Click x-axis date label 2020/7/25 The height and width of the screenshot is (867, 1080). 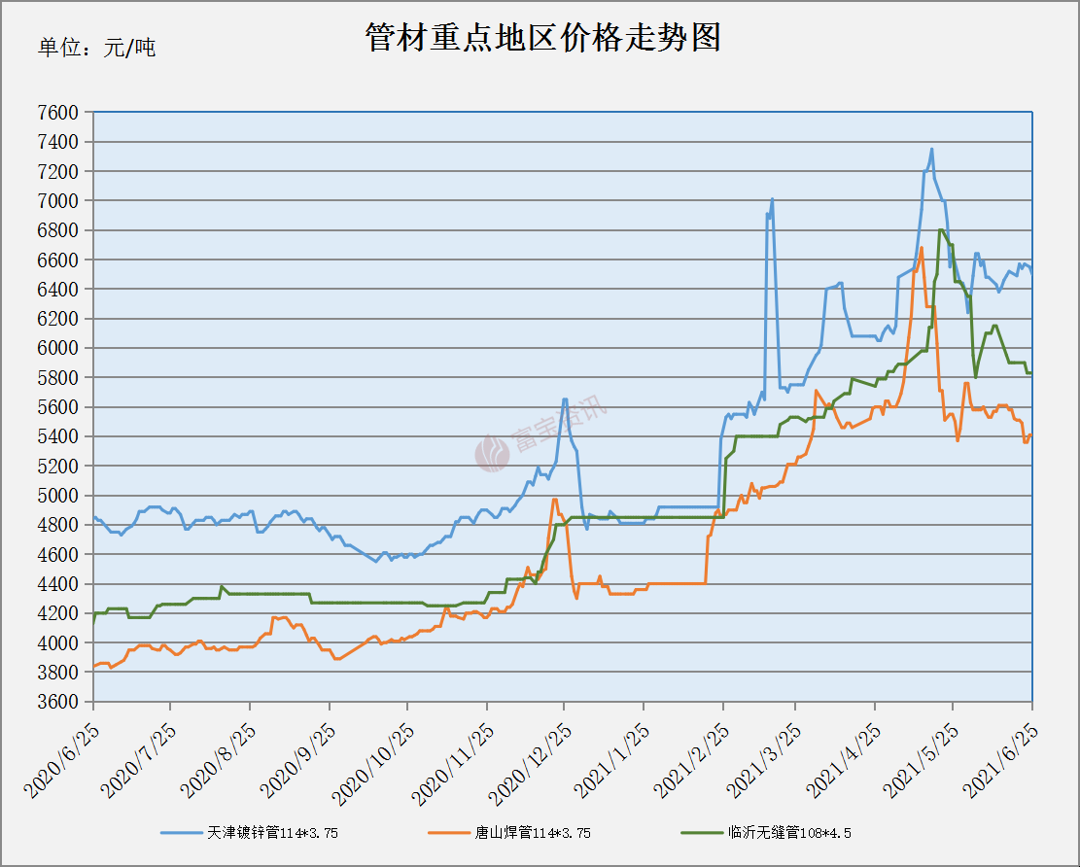(139, 761)
